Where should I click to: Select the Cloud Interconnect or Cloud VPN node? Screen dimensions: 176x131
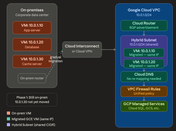click(82, 50)
